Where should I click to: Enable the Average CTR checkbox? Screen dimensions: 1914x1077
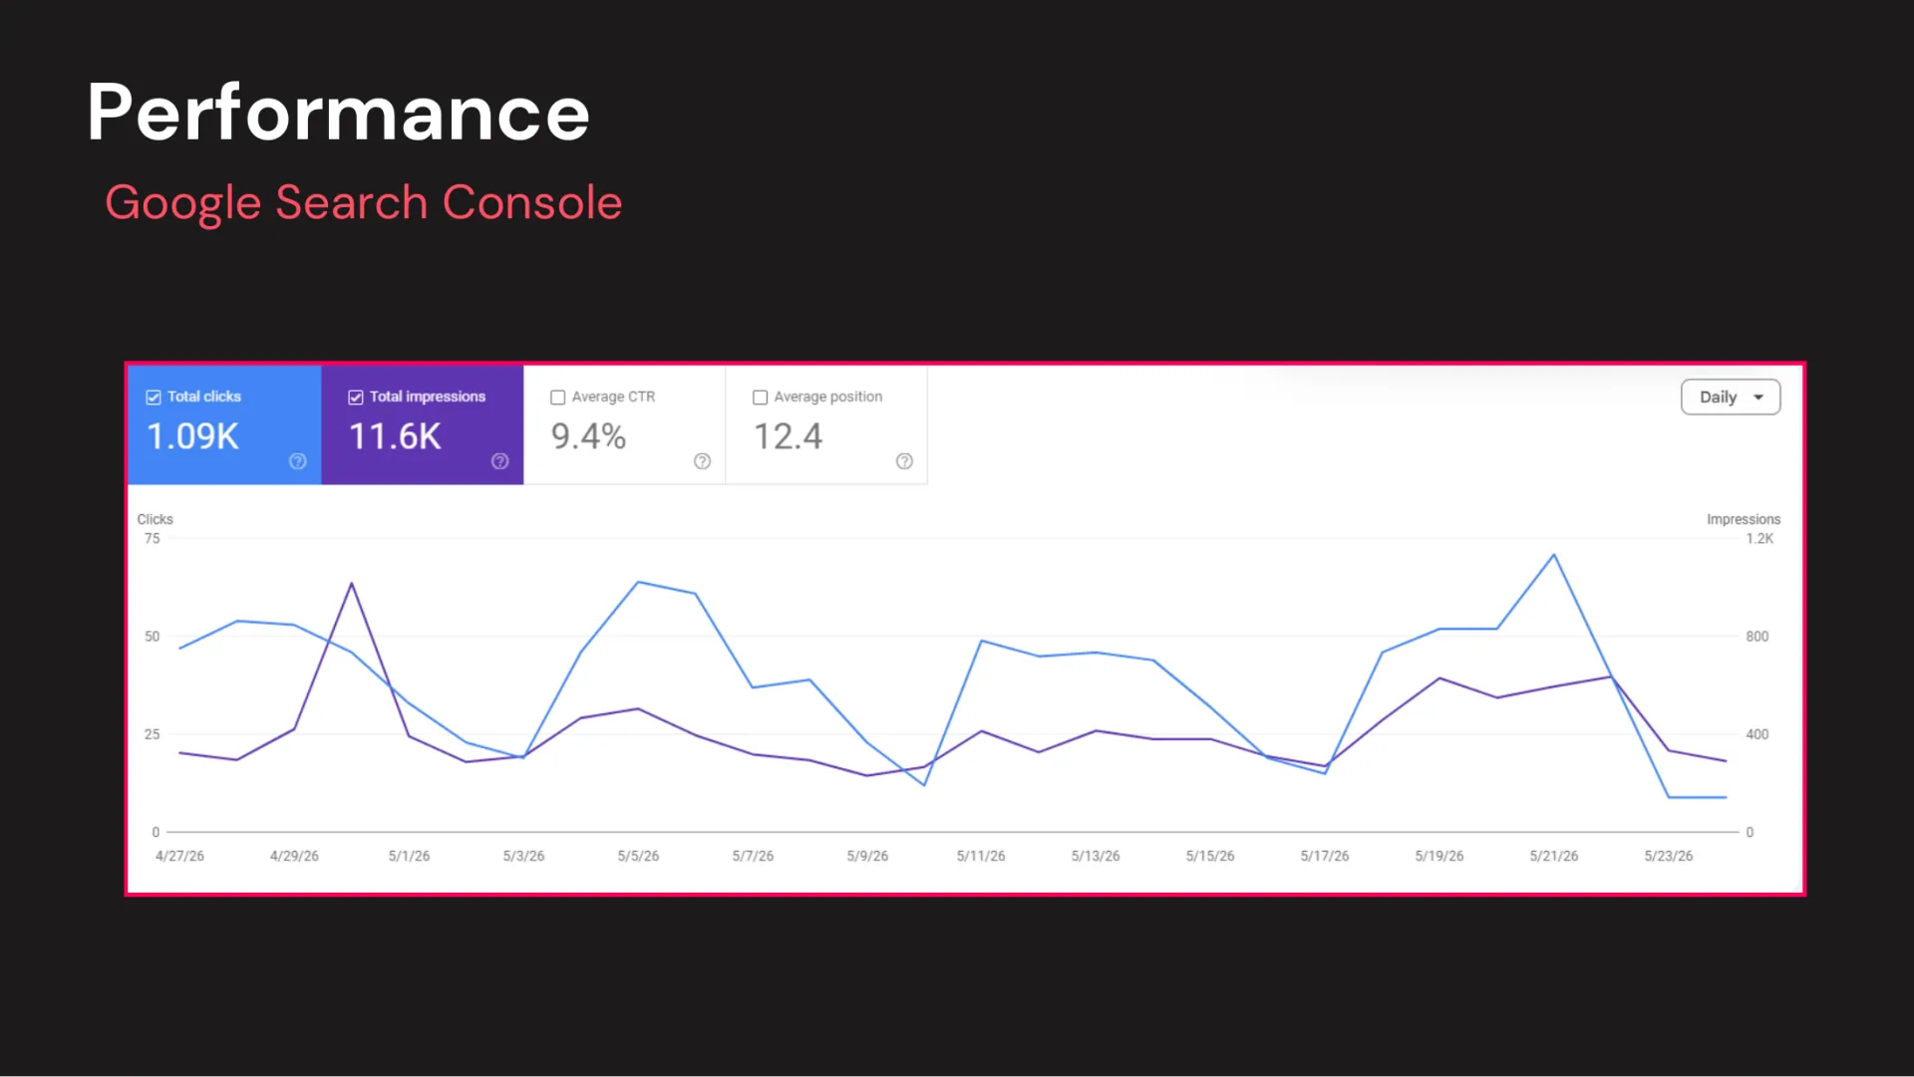click(558, 398)
